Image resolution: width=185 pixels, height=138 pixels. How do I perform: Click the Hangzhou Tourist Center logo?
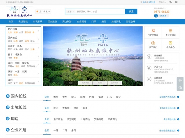[x=19, y=12]
